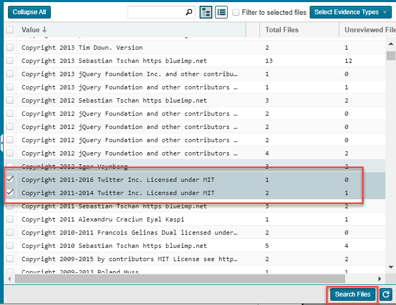Uncheck Copyright 2011-2016 Twitter Inc. row
This screenshot has width=396, height=305.
[x=10, y=180]
